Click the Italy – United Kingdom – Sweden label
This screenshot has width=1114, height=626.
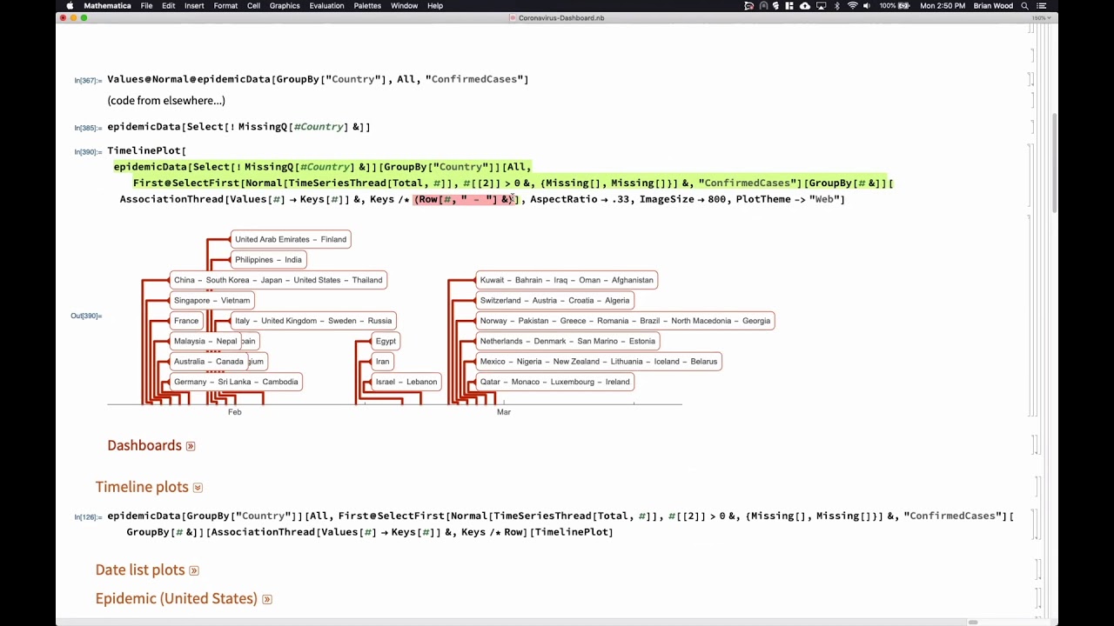tap(313, 321)
